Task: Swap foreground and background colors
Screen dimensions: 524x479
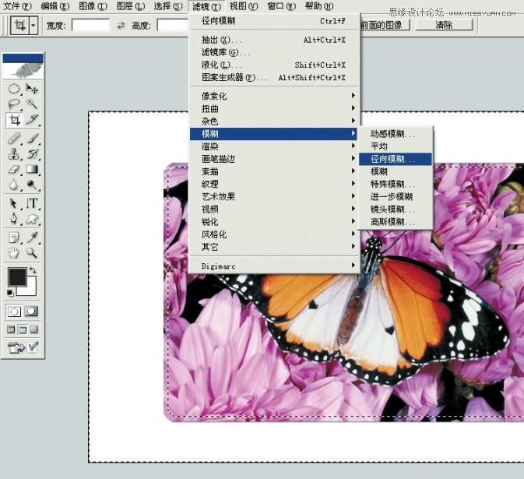Action: click(x=33, y=269)
